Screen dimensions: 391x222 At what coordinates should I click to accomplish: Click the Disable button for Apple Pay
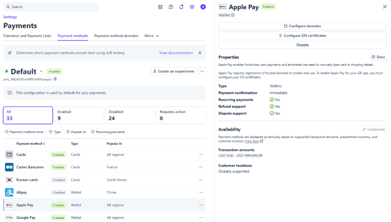[x=302, y=45]
